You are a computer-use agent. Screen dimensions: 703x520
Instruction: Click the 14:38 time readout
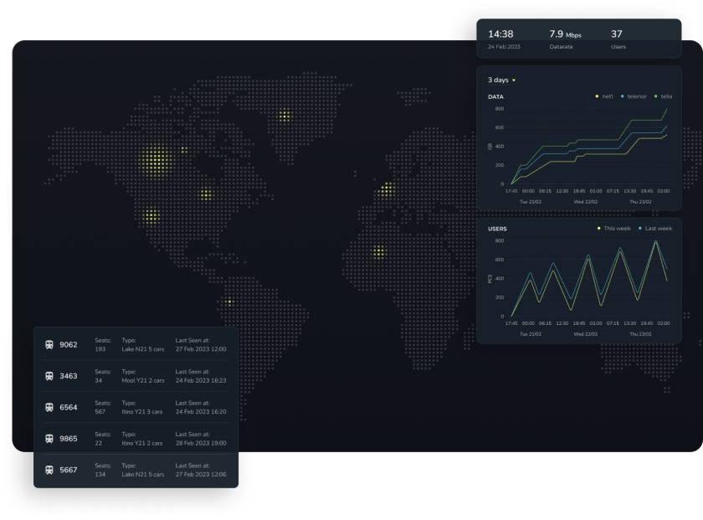500,34
